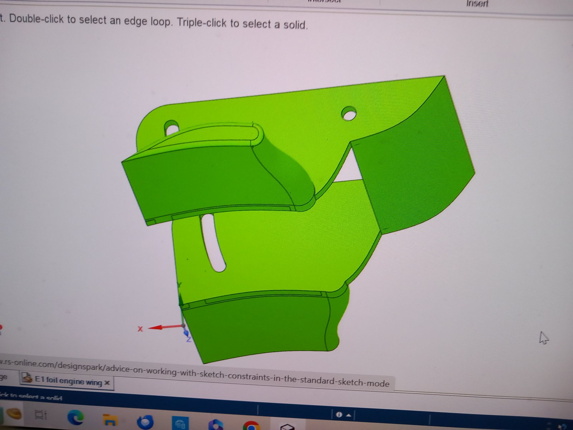This screenshot has height=430, width=573.
Task: Click the blue Z axis arrow
Action: pos(186,334)
